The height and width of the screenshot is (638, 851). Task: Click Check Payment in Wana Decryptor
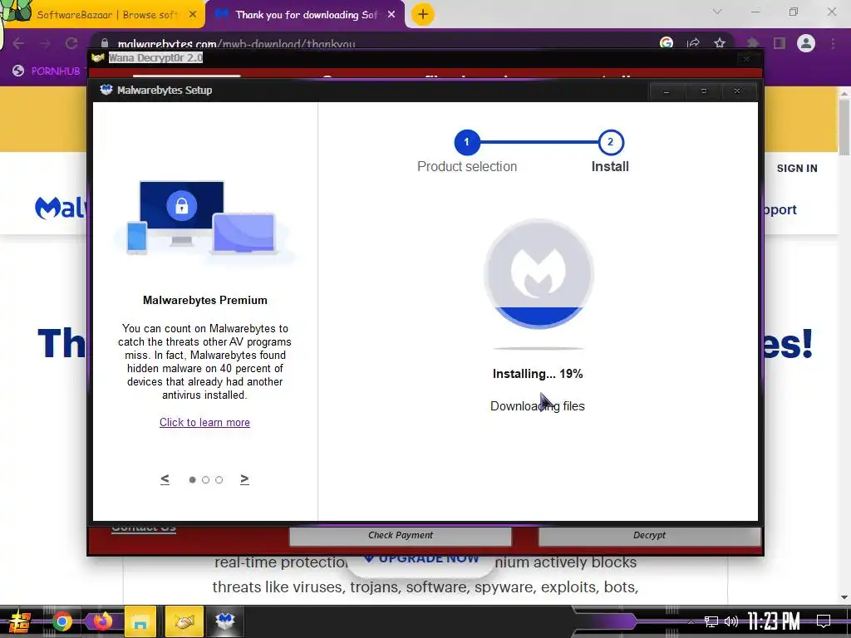click(401, 536)
